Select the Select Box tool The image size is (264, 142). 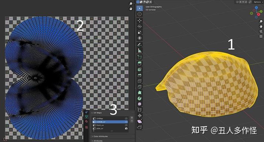click(139, 8)
